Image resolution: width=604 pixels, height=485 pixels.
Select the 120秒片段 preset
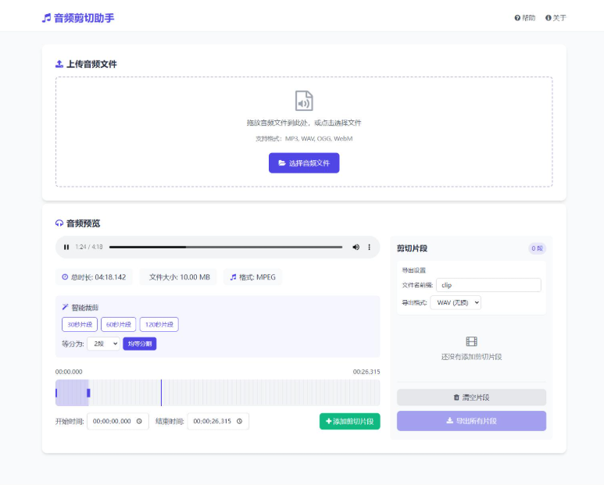[x=159, y=324]
